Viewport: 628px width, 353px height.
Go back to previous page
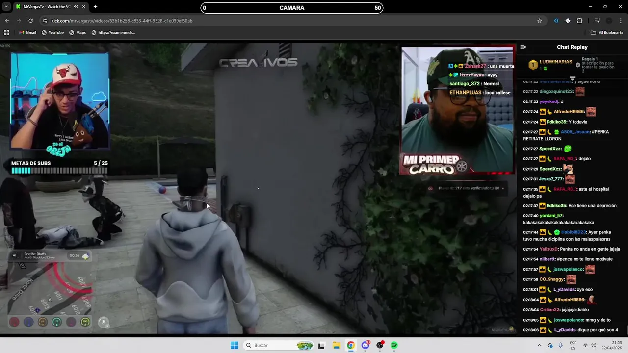coord(7,21)
